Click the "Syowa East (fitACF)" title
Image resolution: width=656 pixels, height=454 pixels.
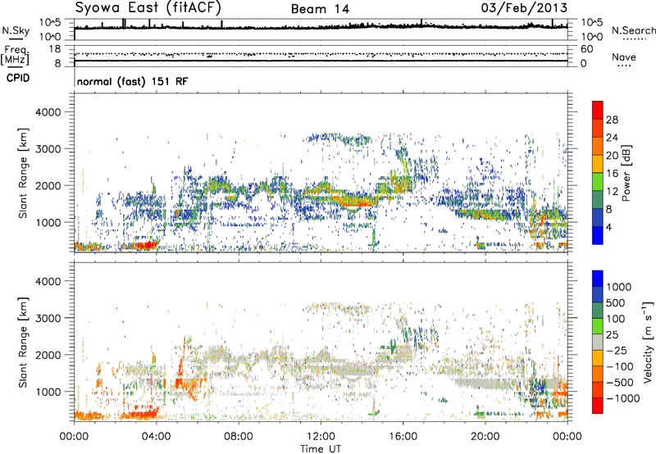coord(148,7)
